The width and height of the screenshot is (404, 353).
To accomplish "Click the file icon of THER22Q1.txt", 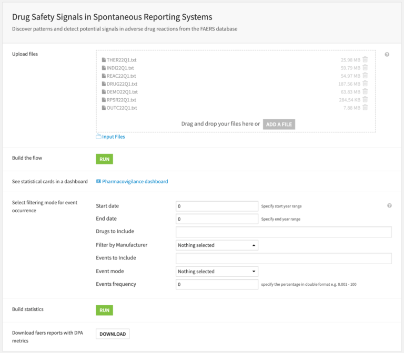I will pos(104,60).
